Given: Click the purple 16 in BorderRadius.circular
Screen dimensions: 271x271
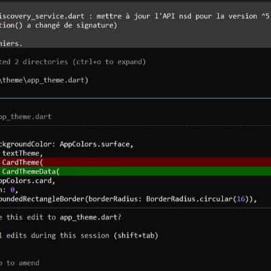Looking at the screenshot, I should click(x=241, y=199).
